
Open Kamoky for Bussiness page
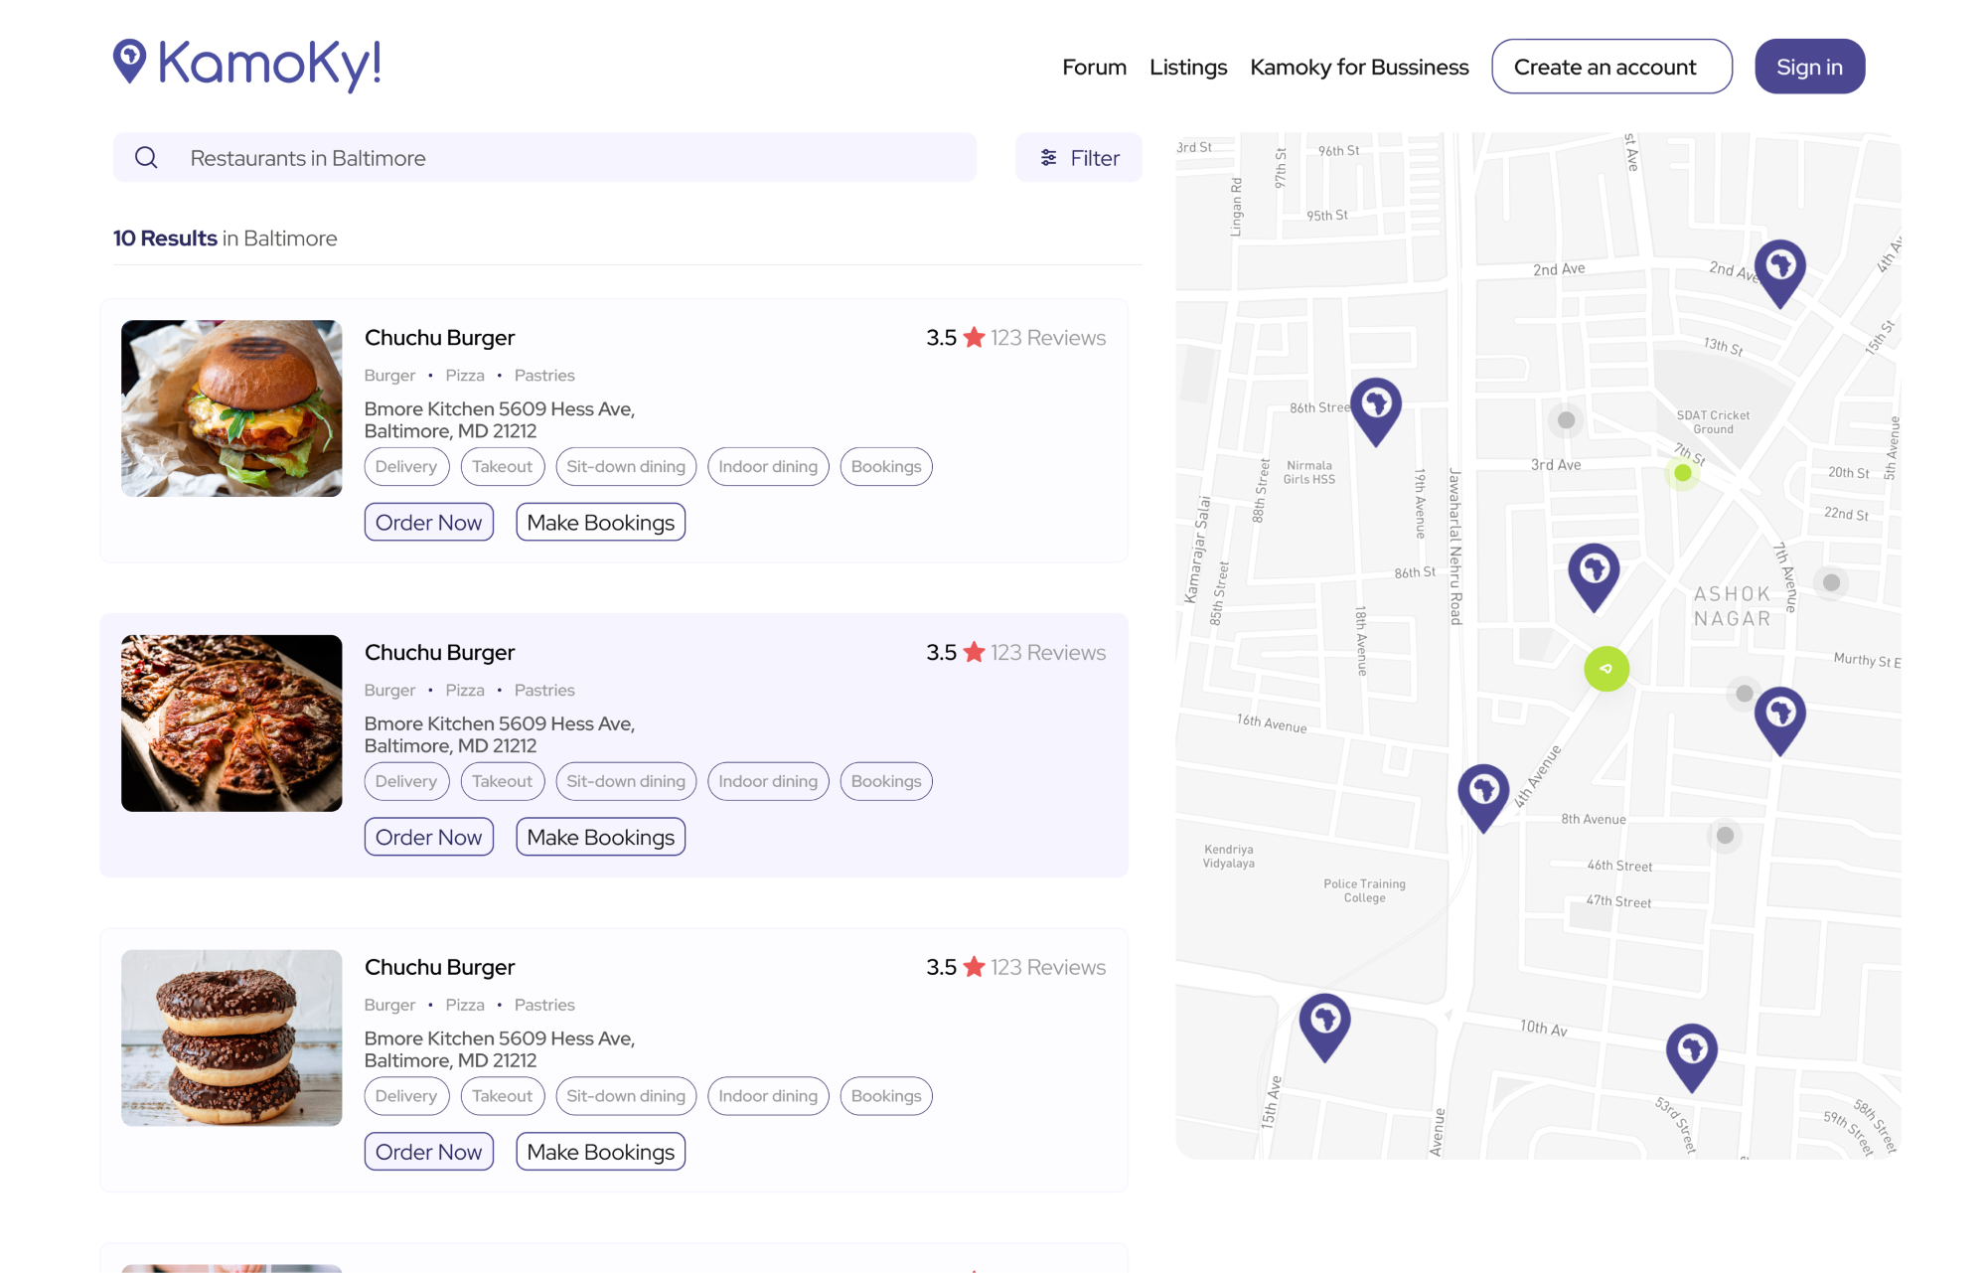click(x=1359, y=68)
